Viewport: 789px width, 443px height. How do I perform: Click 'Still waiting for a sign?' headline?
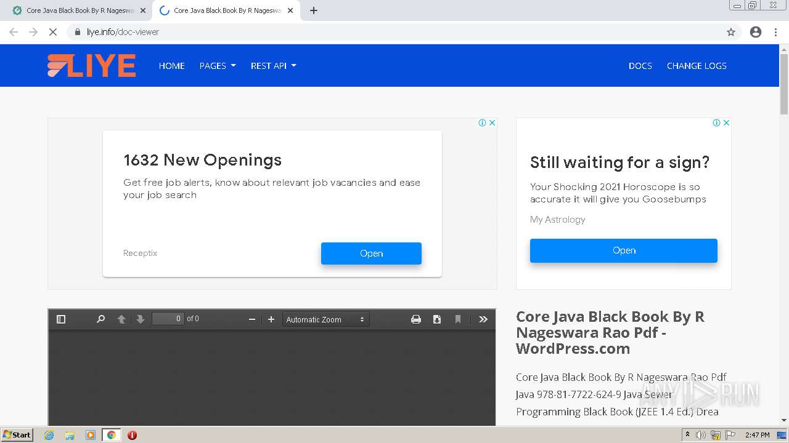click(x=619, y=162)
